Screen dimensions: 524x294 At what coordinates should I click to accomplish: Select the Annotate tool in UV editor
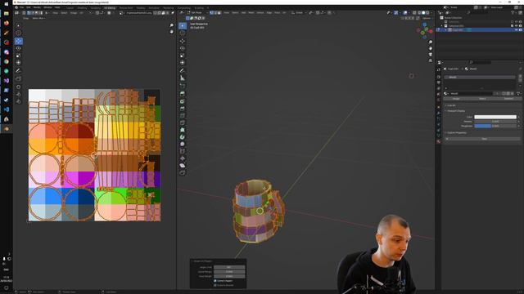tap(18, 70)
